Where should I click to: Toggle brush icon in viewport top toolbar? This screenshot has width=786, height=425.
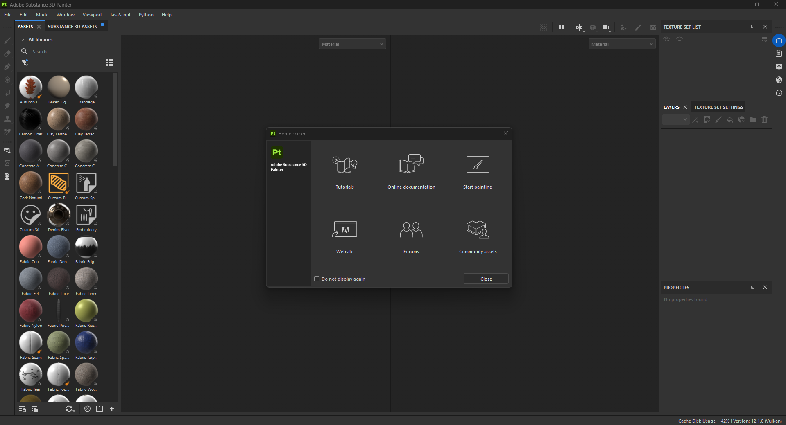(638, 27)
